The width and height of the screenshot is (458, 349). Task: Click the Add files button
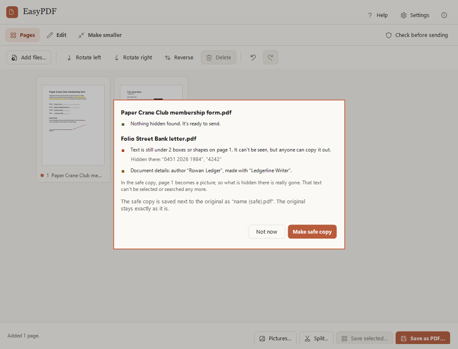[x=29, y=58]
